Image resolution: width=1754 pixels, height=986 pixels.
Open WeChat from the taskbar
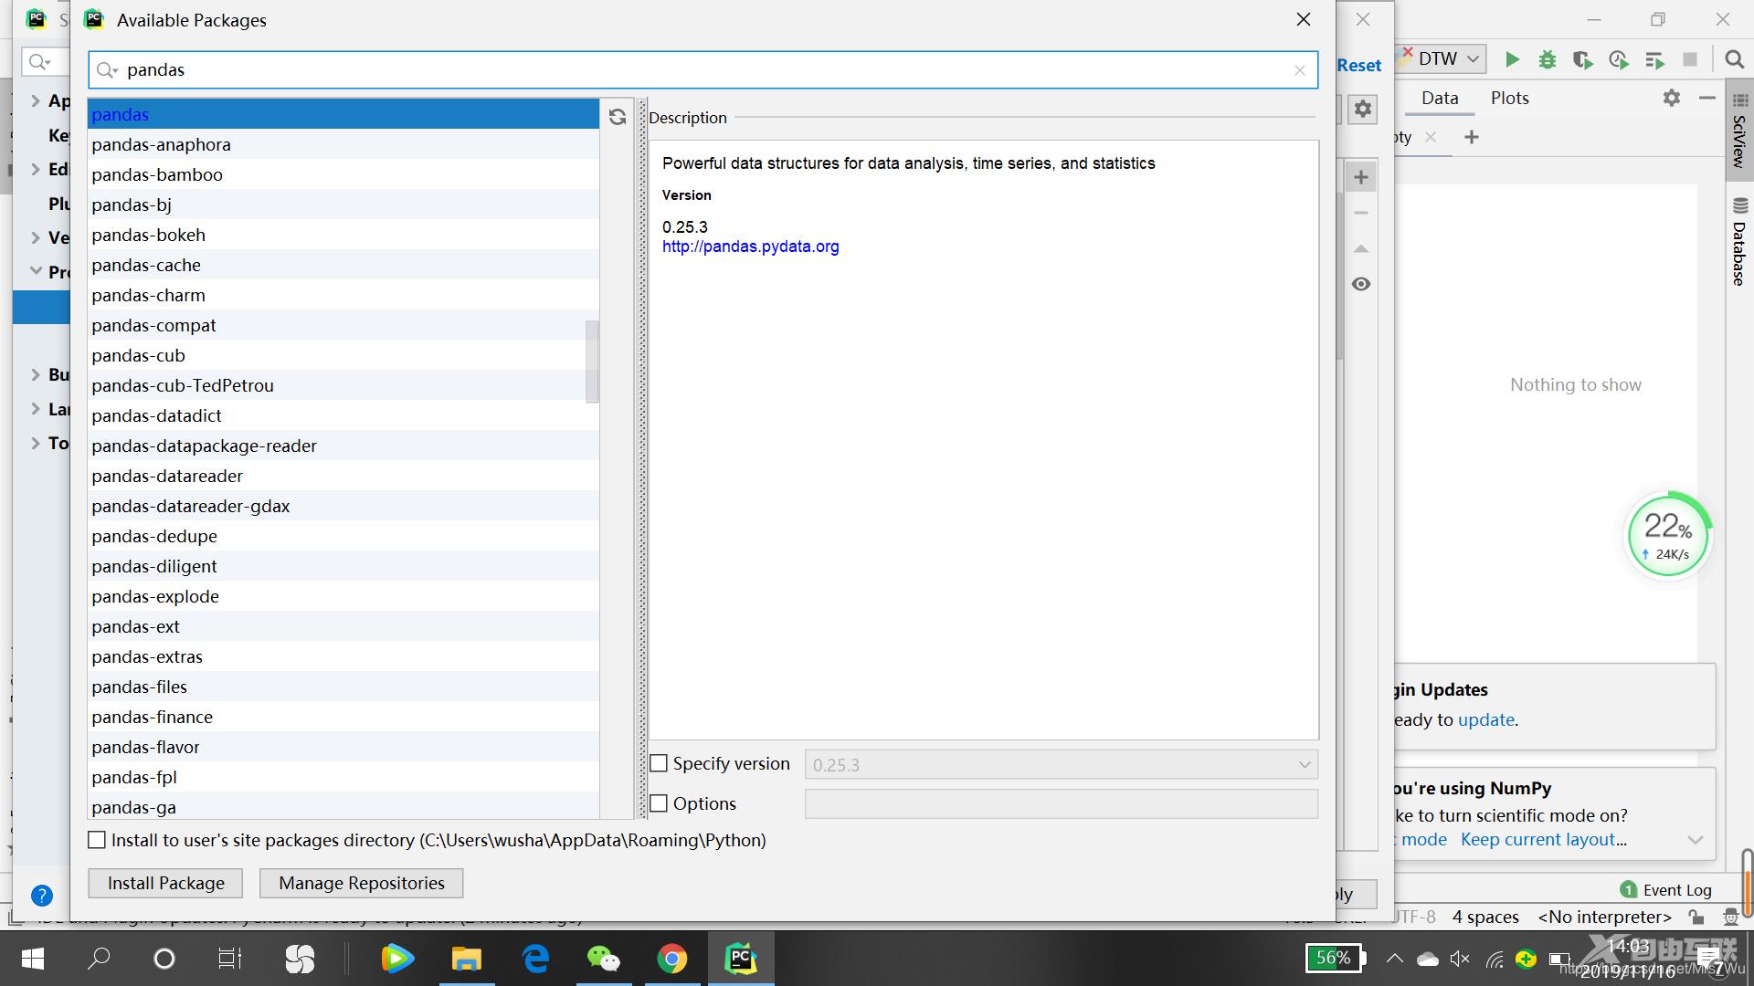pyautogui.click(x=603, y=959)
